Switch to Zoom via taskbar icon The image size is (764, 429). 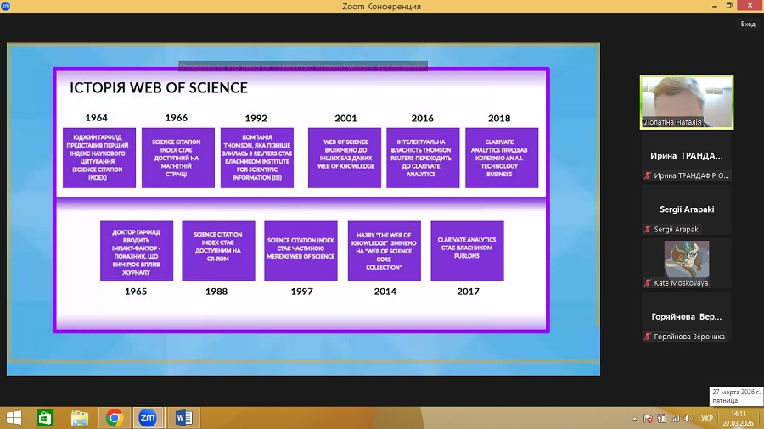pos(148,418)
